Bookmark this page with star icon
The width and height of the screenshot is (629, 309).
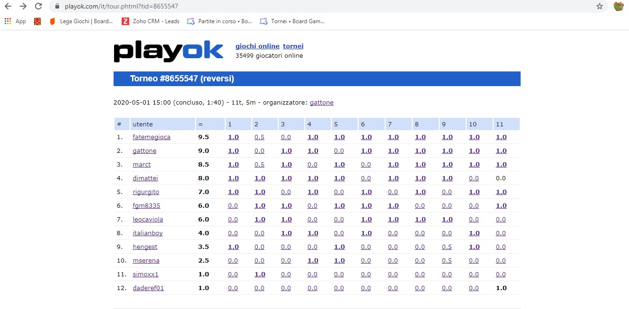[x=600, y=7]
